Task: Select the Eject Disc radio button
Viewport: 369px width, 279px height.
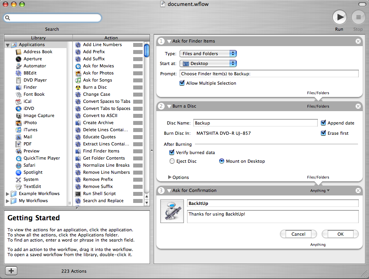Action: (172, 161)
